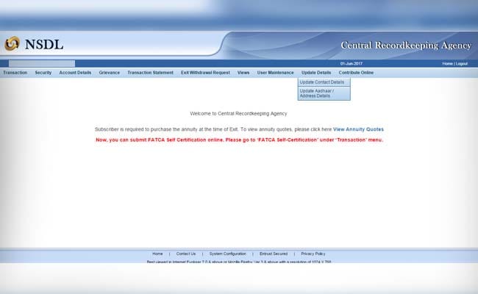Expand the User Maintenance menu
The width and height of the screenshot is (478, 294).
[x=275, y=73]
